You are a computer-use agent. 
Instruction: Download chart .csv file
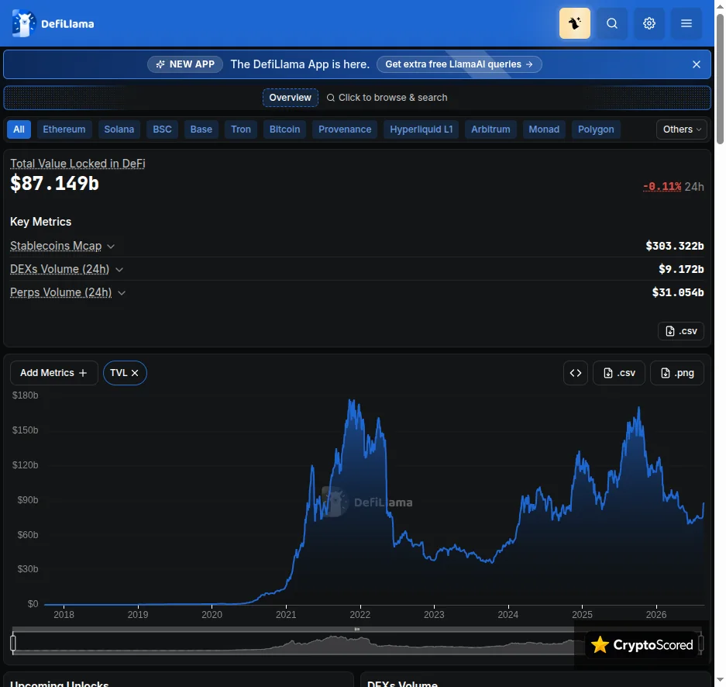tap(619, 373)
